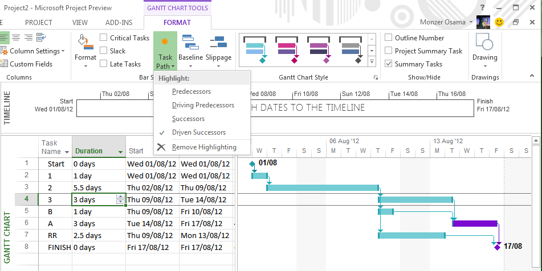This screenshot has width=542, height=271.
Task: Toggle the Outline Number checkbox
Action: [x=389, y=38]
